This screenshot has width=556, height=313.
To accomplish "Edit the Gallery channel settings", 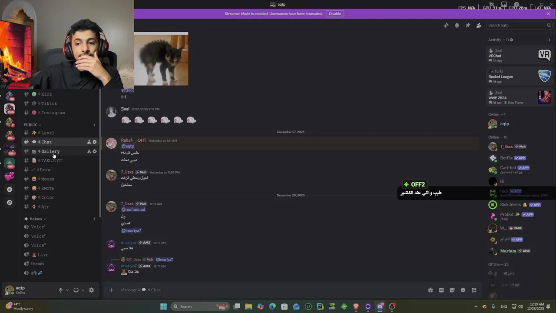I will coord(95,151).
